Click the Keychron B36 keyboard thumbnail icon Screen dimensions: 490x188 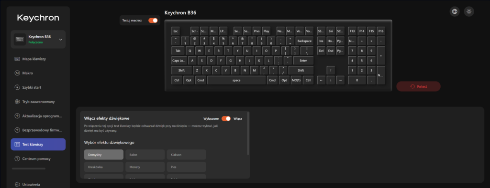(20, 39)
